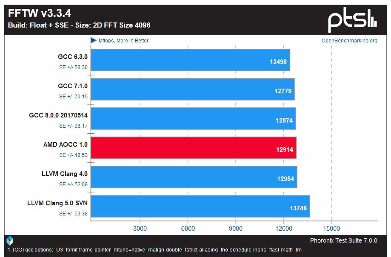Click the GCC 6.3.0 bar
Image resolution: width=391 pixels, height=257 pixels.
tap(190, 60)
